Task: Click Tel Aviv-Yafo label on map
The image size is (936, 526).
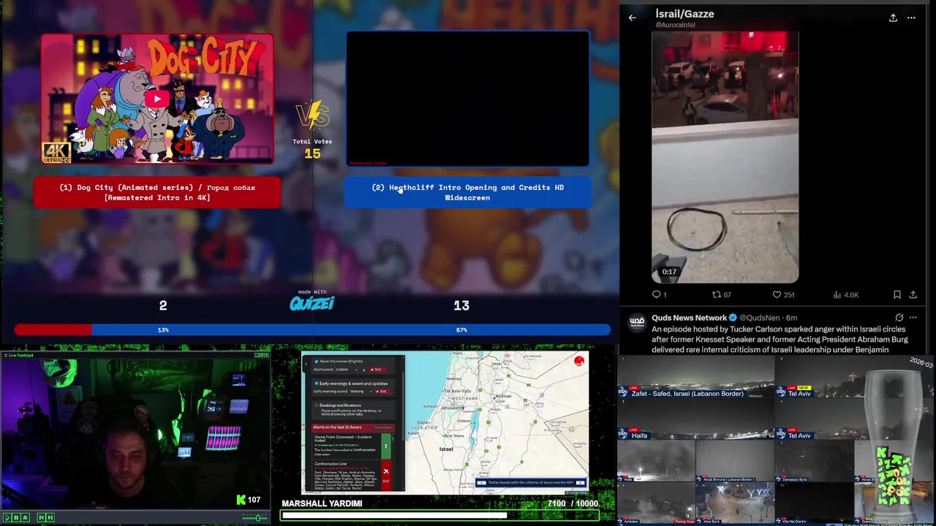Action: point(458,391)
